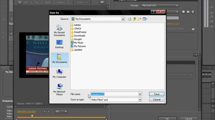
Task: Select the CRACK folder
Action: [x=76, y=29]
